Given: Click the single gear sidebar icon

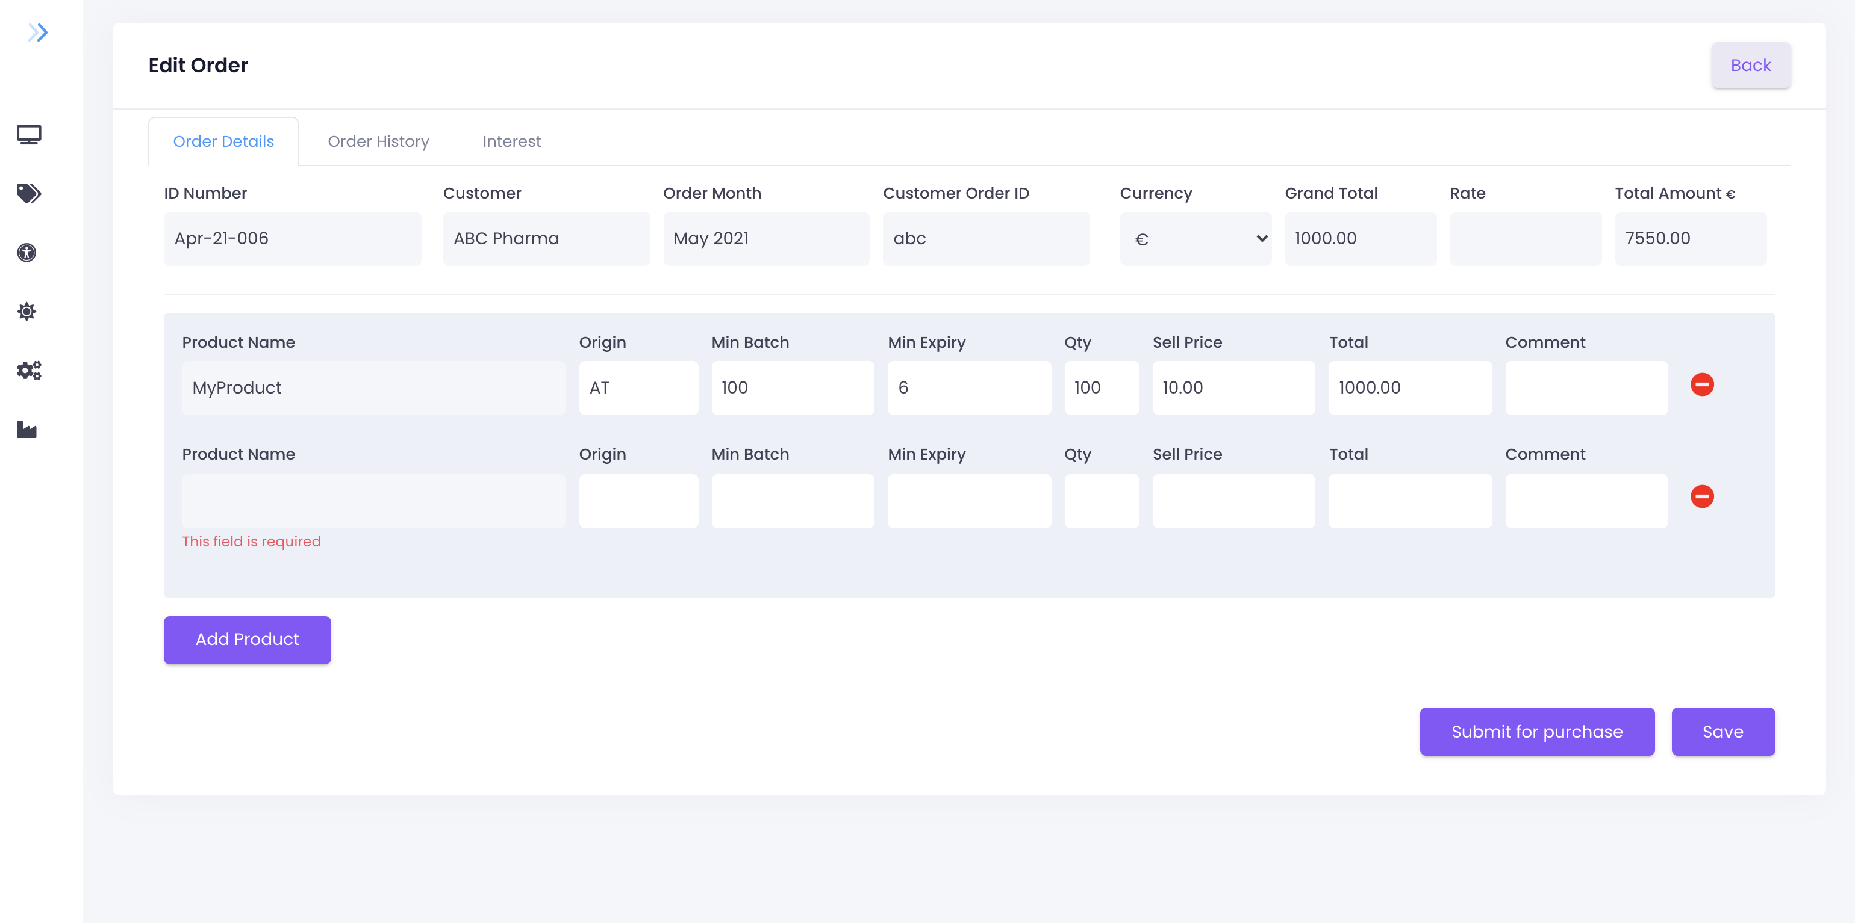Looking at the screenshot, I should (x=26, y=312).
